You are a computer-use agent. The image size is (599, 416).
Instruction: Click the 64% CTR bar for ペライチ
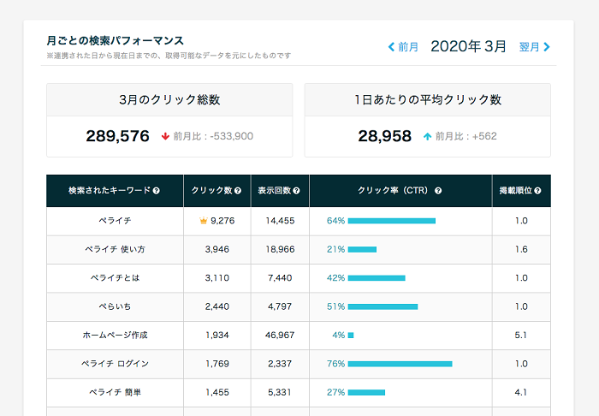pos(392,221)
